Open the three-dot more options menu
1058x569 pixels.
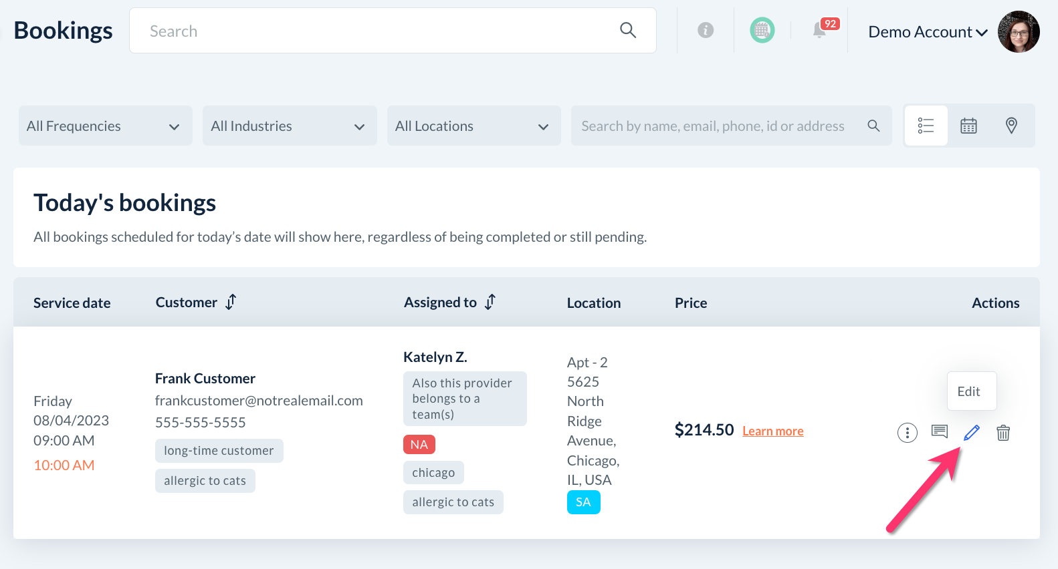tap(907, 433)
